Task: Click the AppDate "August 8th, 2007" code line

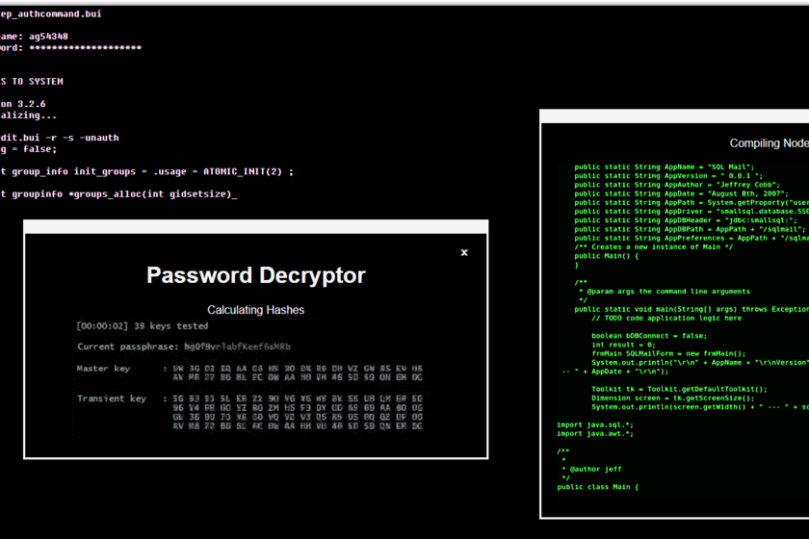Action: [682, 193]
